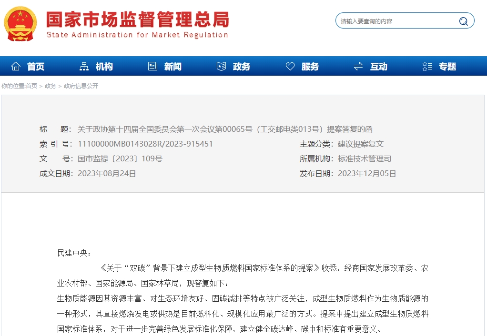Go to the 政务 section in navbar

coord(241,67)
